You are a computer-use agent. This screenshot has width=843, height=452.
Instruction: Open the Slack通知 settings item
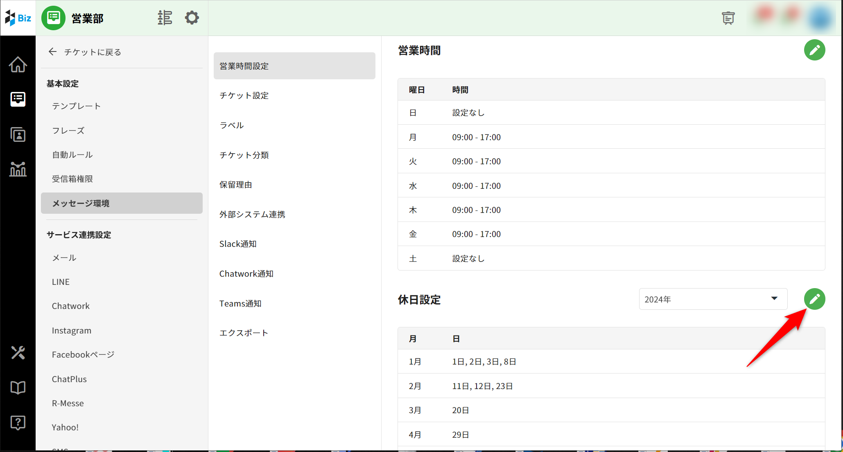click(x=238, y=244)
